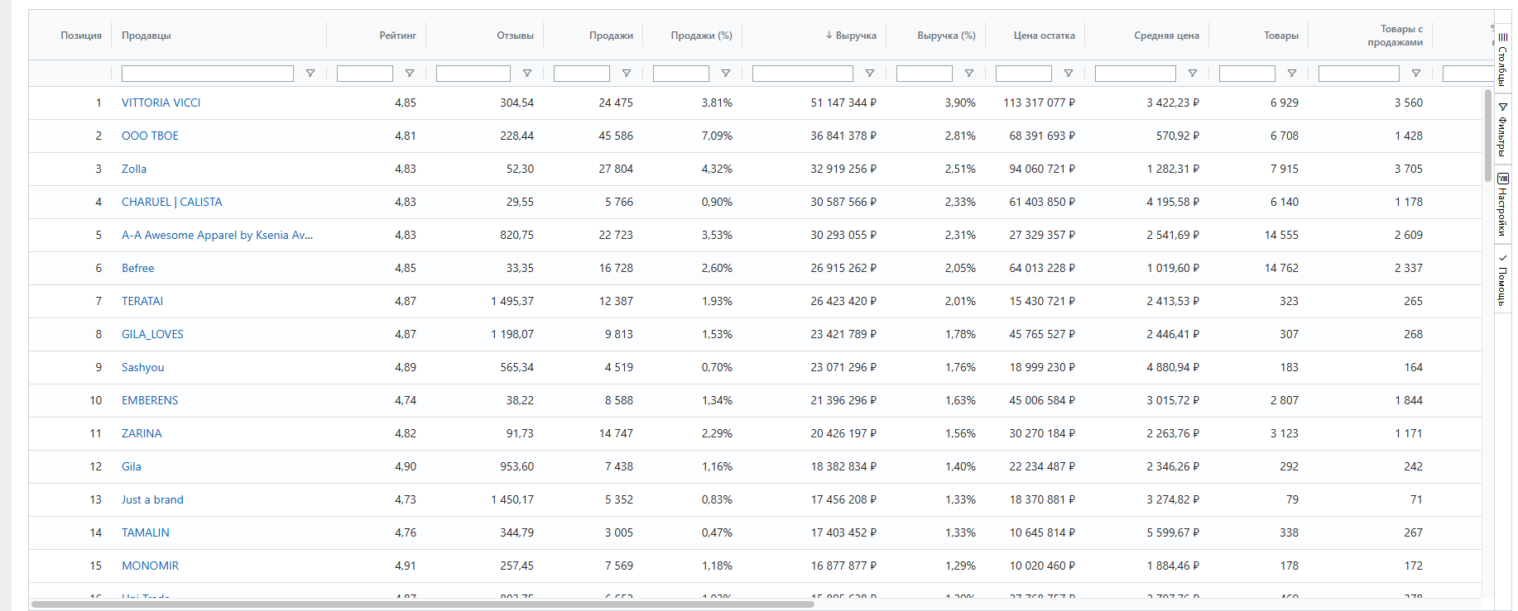Select average price cell 5 599,67 ₽
The image size is (1518, 611).
tap(1173, 532)
